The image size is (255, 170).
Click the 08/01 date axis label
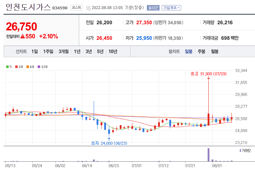[217, 166]
